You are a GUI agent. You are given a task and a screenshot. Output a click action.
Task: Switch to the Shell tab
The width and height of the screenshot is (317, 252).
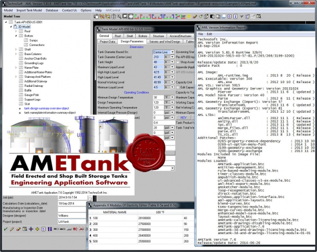tap(129, 36)
